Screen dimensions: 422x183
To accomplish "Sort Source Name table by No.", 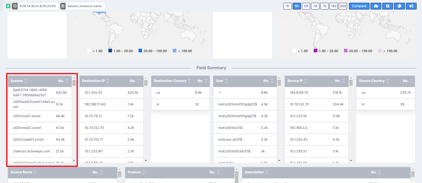I will point(101,172).
